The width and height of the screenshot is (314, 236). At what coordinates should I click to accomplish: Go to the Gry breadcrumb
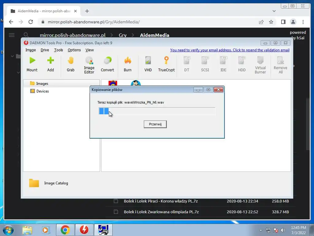[123, 35]
